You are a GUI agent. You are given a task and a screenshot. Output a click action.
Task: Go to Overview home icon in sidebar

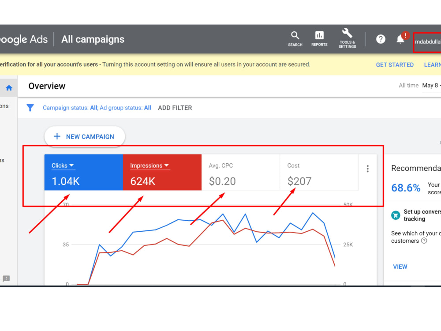(9, 88)
